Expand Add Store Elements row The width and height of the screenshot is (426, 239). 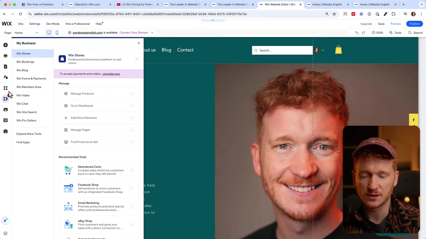coord(99,118)
